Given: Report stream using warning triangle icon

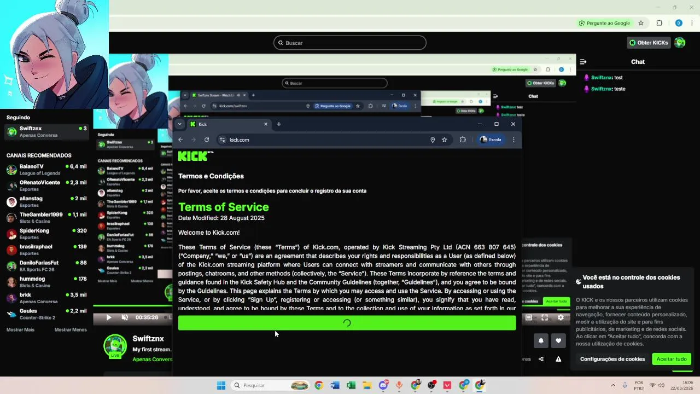Looking at the screenshot, I should [x=558, y=359].
